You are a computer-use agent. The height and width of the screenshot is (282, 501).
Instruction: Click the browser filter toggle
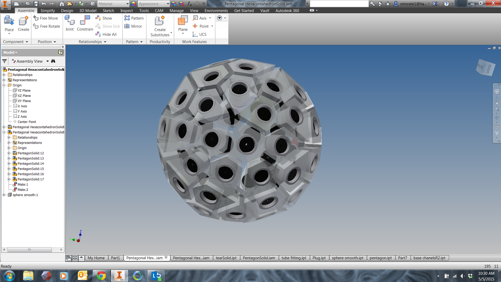tap(4, 61)
